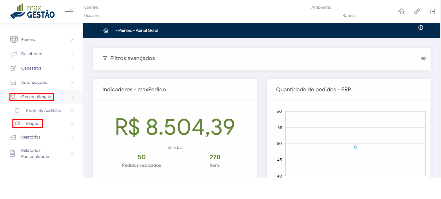Expand the Painel de Auditoria arrow
The height and width of the screenshot is (199, 441).
(72, 111)
